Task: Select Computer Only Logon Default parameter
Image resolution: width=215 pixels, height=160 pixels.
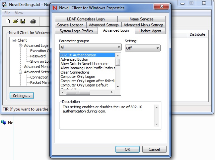Action: 87,85
